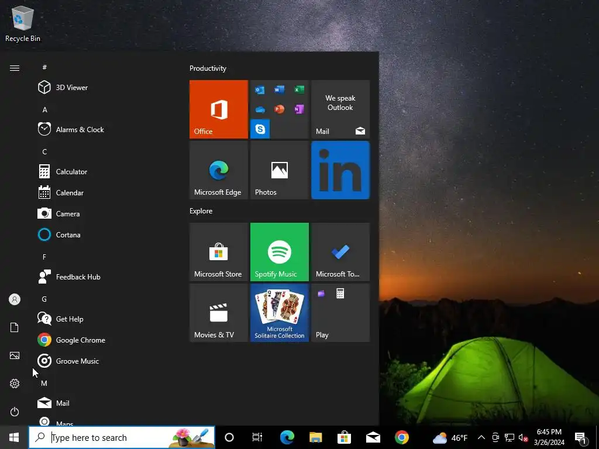The height and width of the screenshot is (449, 599).
Task: Open the user account icon
Action: (15, 299)
